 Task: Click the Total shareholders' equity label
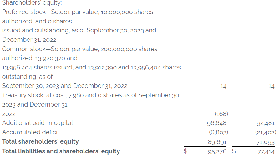(x=40, y=141)
